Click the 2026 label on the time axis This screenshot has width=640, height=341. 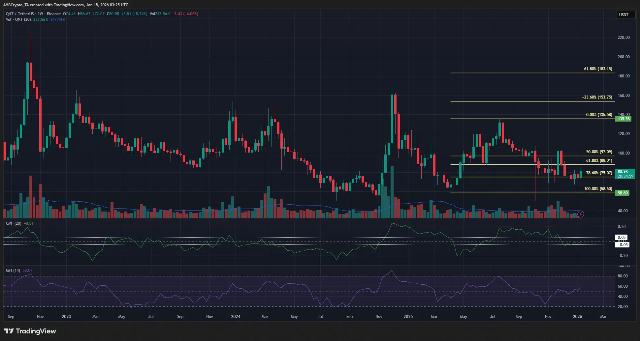click(577, 317)
